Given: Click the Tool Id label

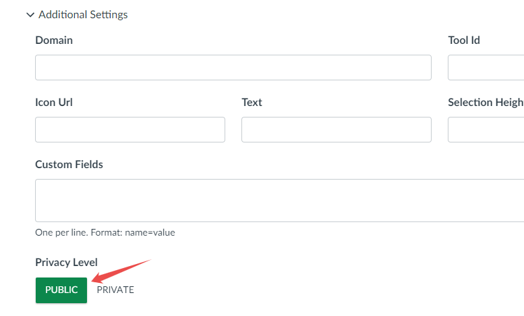Looking at the screenshot, I should pos(464,40).
